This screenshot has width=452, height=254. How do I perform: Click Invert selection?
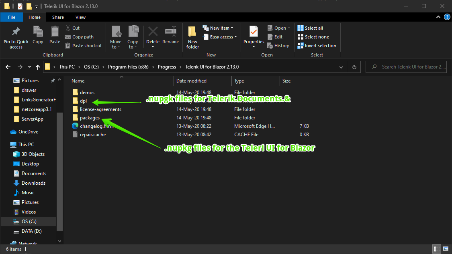[317, 46]
